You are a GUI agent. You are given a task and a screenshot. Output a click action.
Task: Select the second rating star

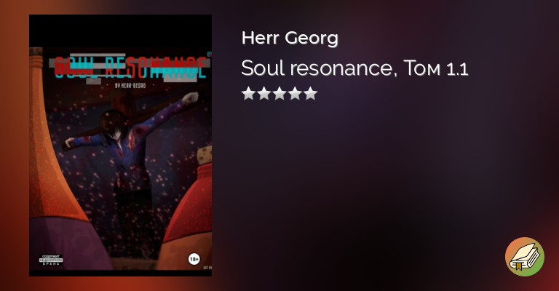point(263,93)
